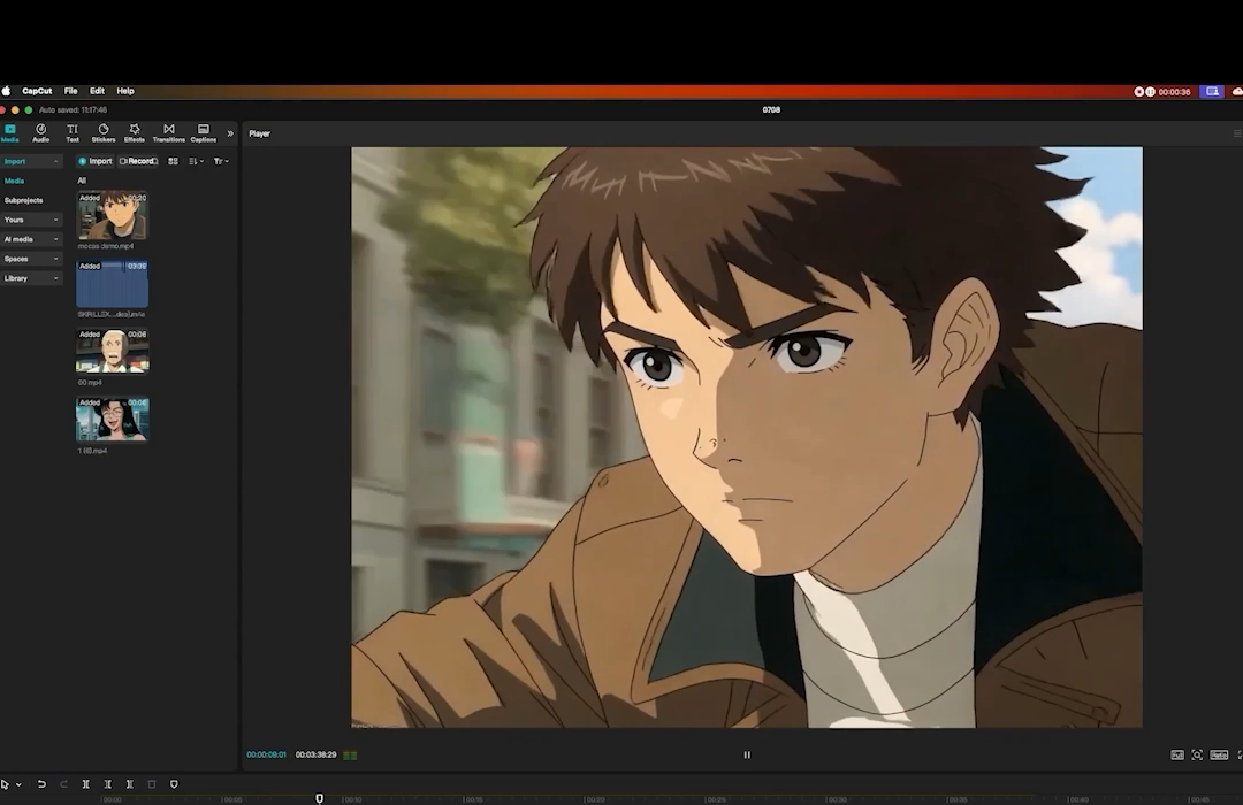1243x805 pixels.
Task: Toggle the Full quality player button
Action: pyautogui.click(x=1177, y=755)
